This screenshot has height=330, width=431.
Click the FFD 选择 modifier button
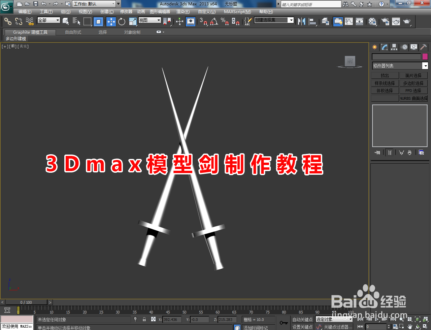pos(413,91)
